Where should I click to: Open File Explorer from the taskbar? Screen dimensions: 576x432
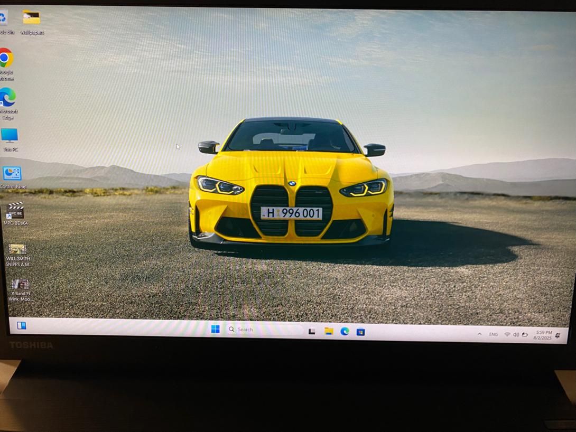(328, 331)
